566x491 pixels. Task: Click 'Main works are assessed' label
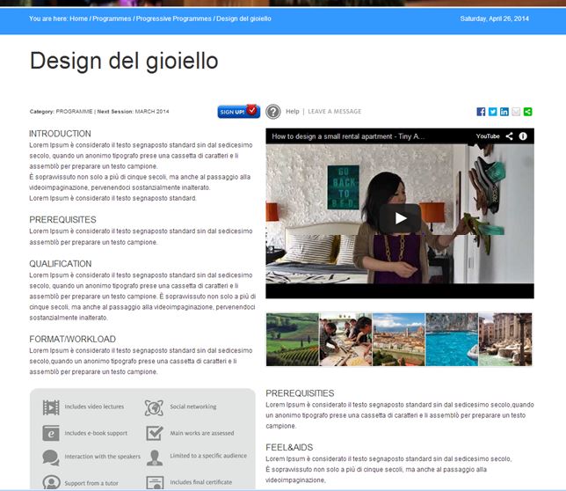click(x=202, y=433)
